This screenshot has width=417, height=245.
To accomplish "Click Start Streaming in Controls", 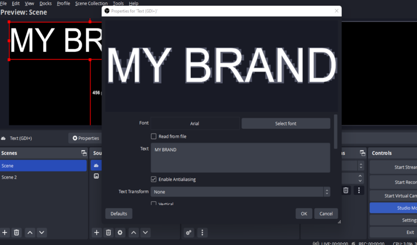I will click(x=393, y=167).
